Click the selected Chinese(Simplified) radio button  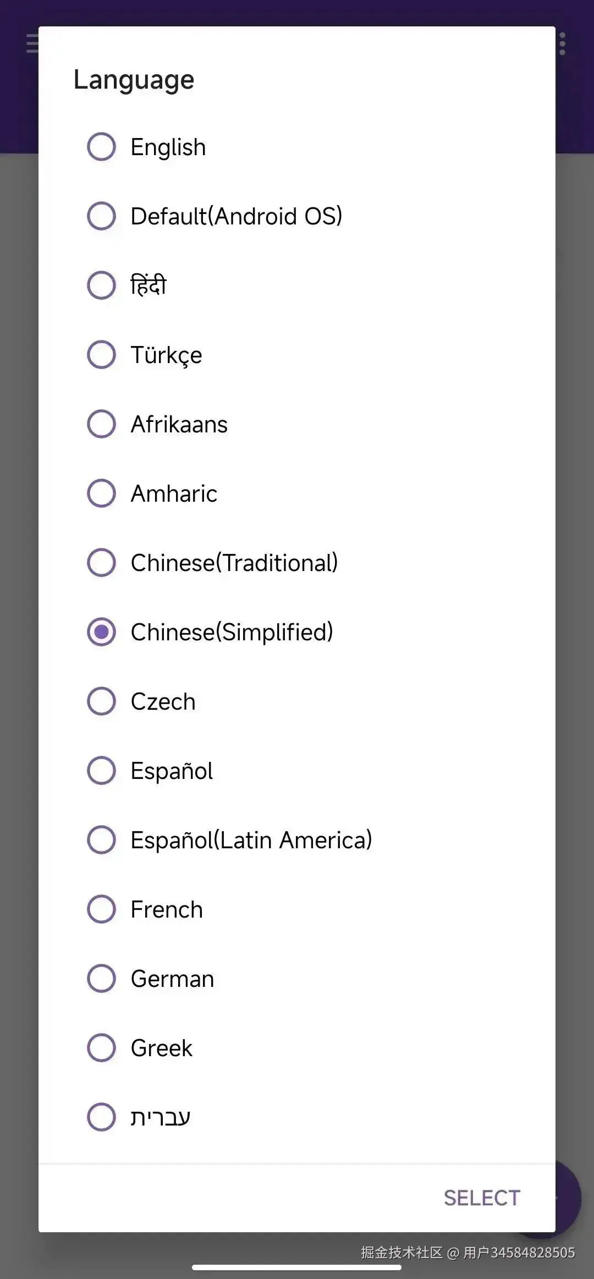[102, 632]
